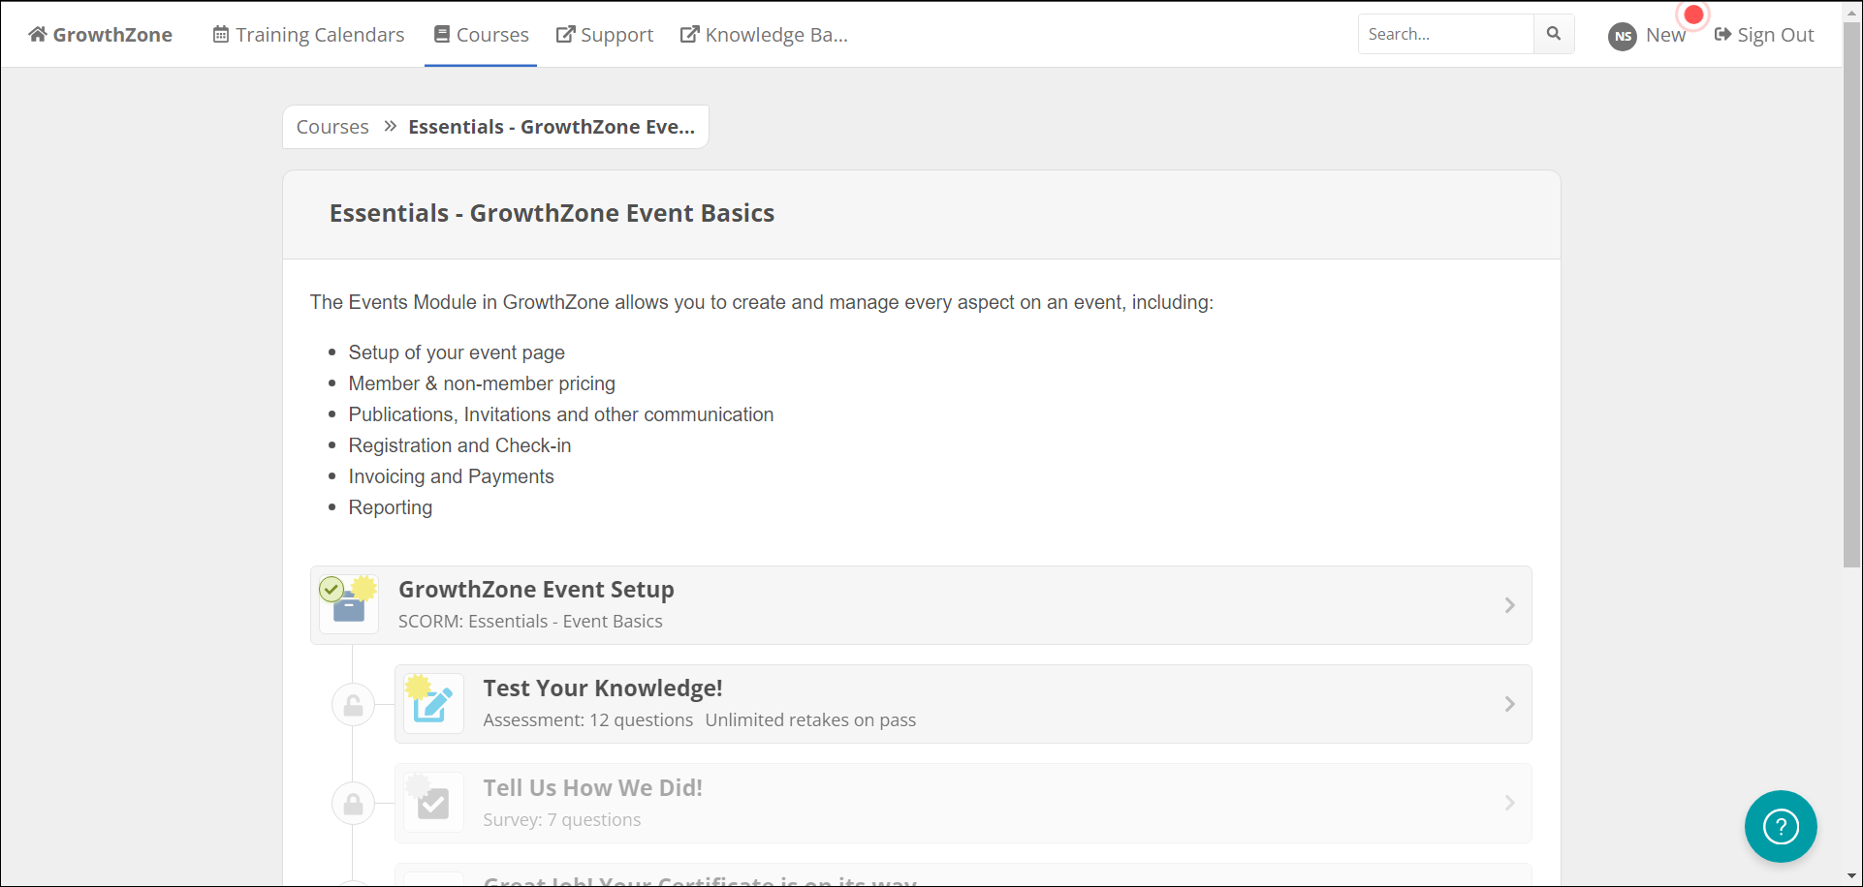The image size is (1863, 887).
Task: Click the 'Publications, Invitations and other communication' bullet
Action: tap(561, 414)
